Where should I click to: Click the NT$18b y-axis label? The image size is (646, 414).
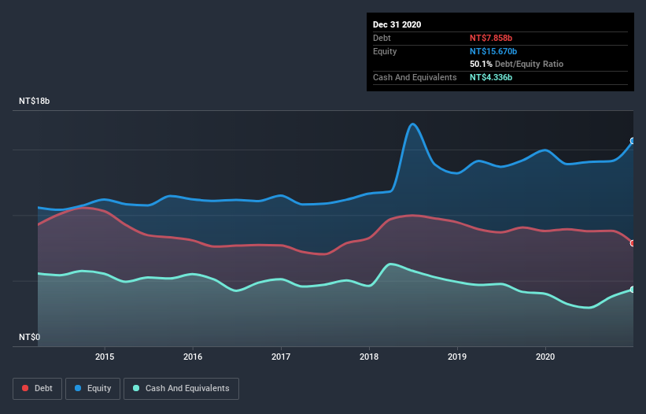pos(34,101)
